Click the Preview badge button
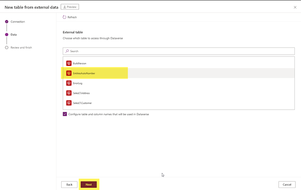This screenshot has width=301, height=190. (x=70, y=7)
